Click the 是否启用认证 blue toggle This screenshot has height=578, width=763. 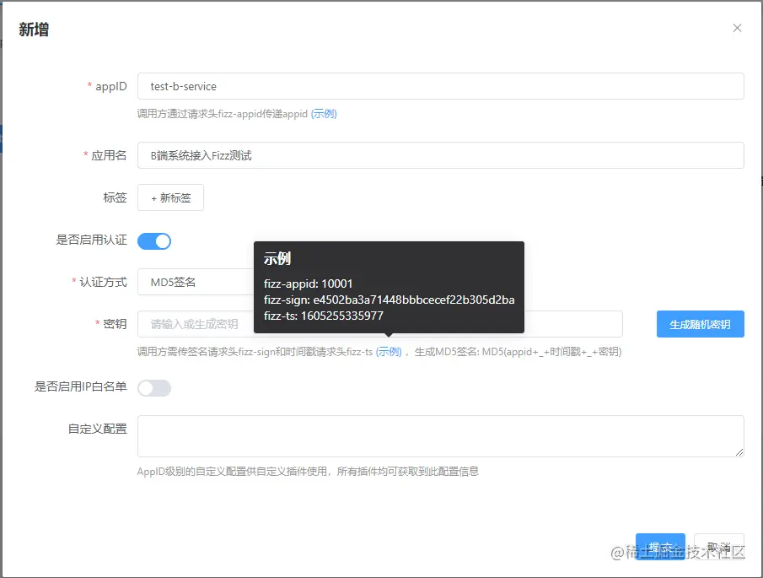[x=154, y=240]
